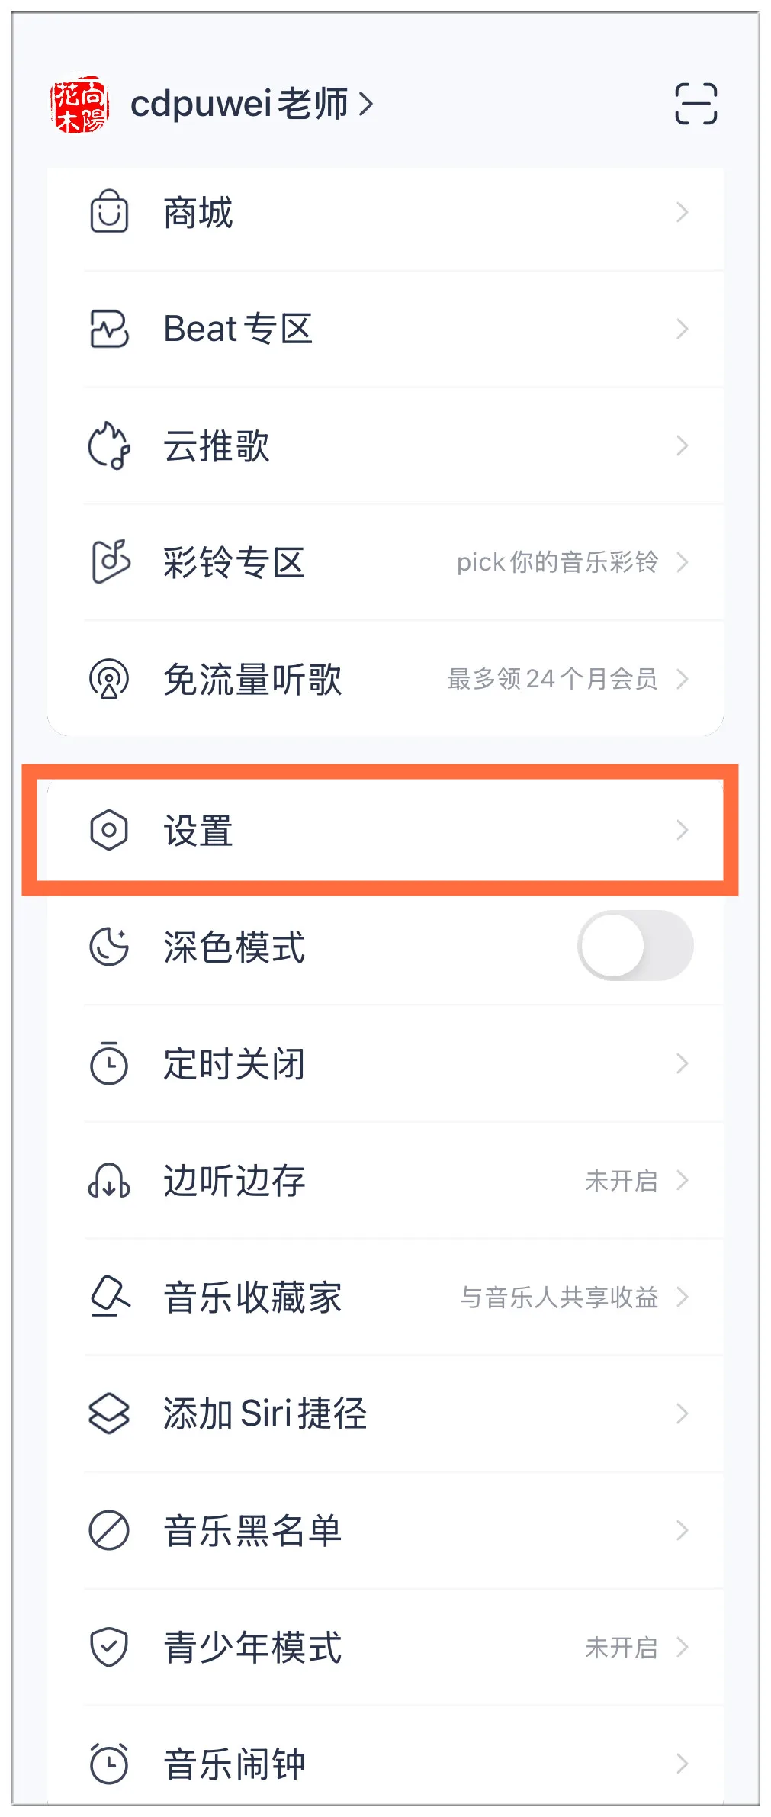The width and height of the screenshot is (771, 1817).
Task: Expand the 定时关闭 row chevron
Action: 682,1063
